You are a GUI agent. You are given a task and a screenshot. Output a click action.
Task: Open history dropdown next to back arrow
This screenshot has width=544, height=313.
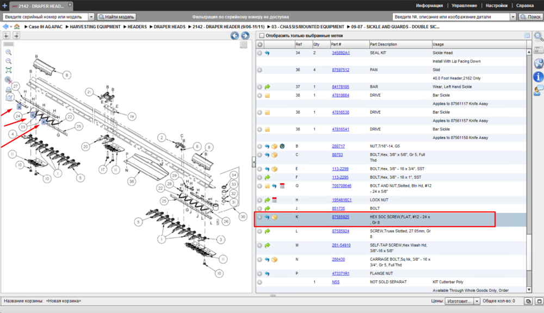point(11,27)
